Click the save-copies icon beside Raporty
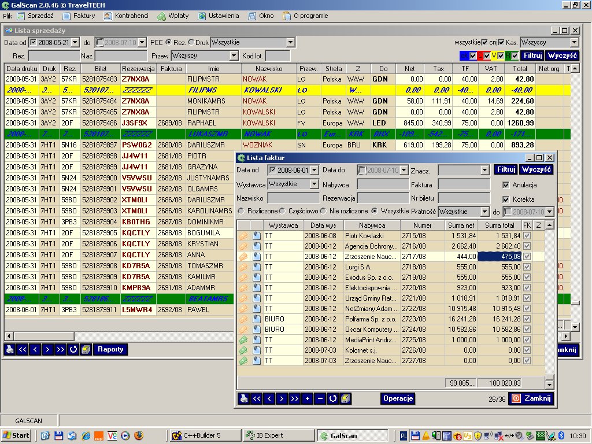Image resolution: width=592 pixels, height=444 pixels. 86,349
